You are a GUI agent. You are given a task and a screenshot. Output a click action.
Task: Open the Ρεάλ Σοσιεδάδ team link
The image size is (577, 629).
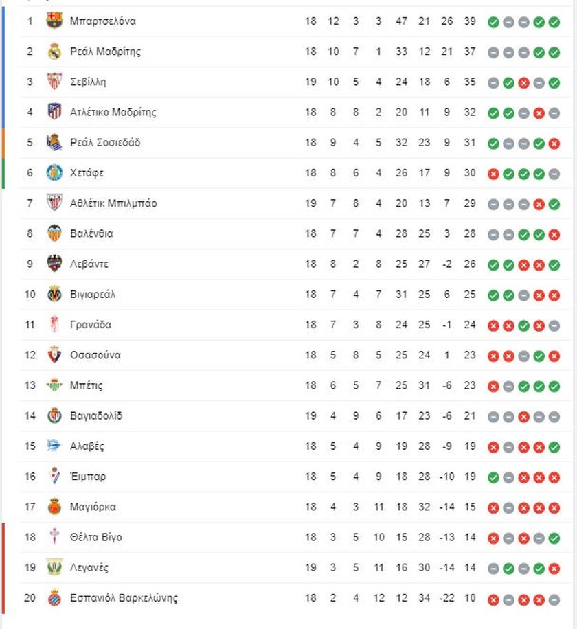click(x=105, y=142)
